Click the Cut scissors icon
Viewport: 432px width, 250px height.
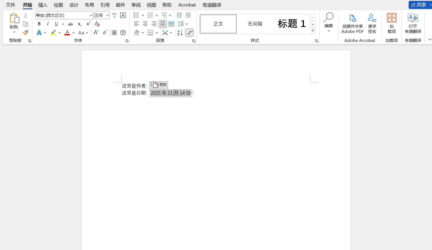pyautogui.click(x=26, y=15)
